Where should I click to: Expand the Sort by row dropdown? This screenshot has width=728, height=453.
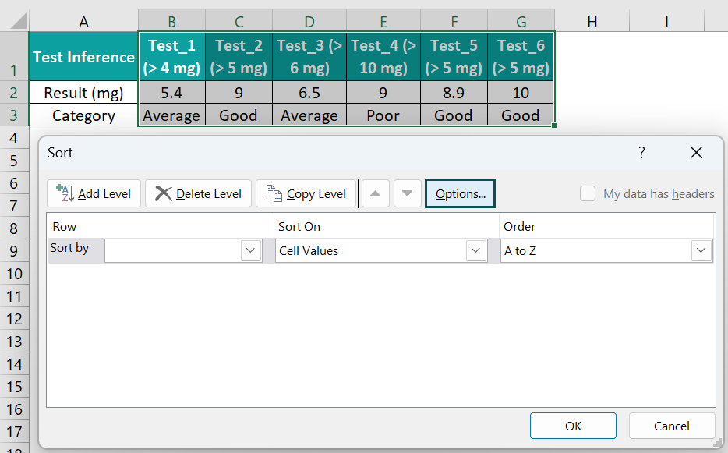[x=251, y=250]
